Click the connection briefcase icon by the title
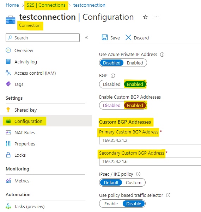 (11, 20)
